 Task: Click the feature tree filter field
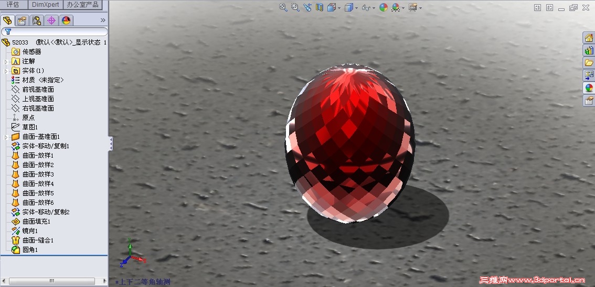pyautogui.click(x=54, y=32)
